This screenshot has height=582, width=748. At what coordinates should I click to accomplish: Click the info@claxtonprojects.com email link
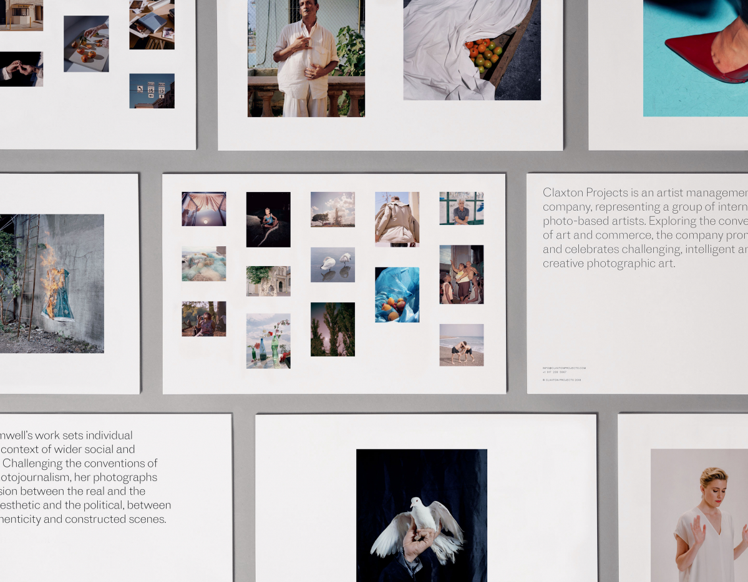564,368
